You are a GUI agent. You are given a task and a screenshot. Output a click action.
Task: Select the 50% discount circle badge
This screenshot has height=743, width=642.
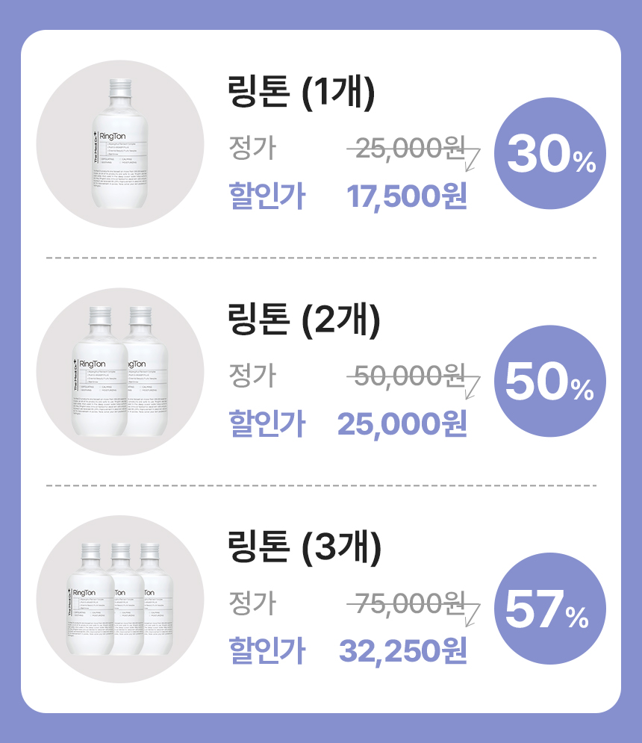[549, 384]
